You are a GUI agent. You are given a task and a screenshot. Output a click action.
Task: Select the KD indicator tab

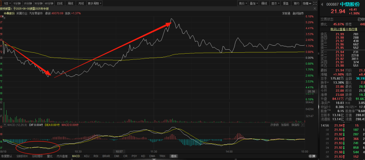[x=143, y=156]
